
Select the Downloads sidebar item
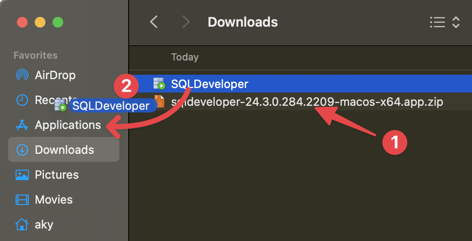(x=64, y=150)
